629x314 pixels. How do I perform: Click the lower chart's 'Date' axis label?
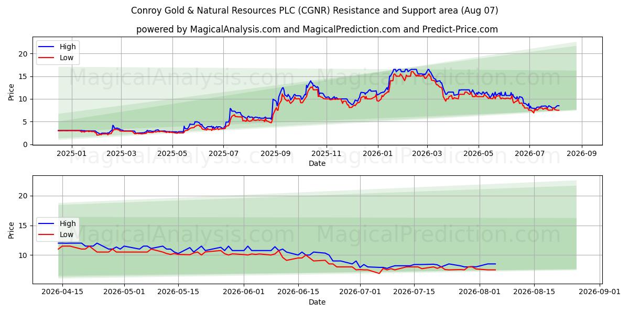pyautogui.click(x=317, y=302)
